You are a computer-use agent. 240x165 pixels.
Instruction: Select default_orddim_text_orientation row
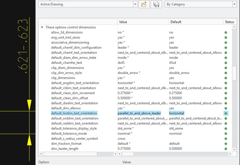[x=75, y=118]
